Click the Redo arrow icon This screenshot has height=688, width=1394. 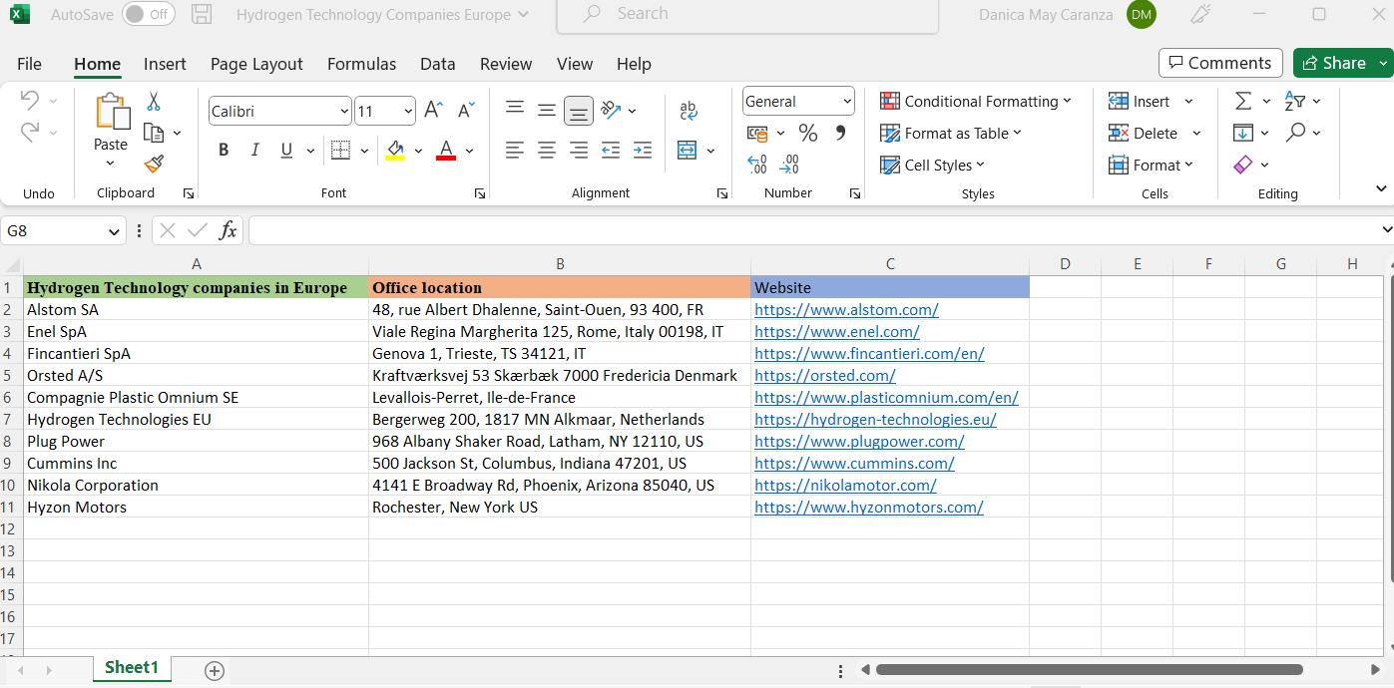click(x=30, y=132)
